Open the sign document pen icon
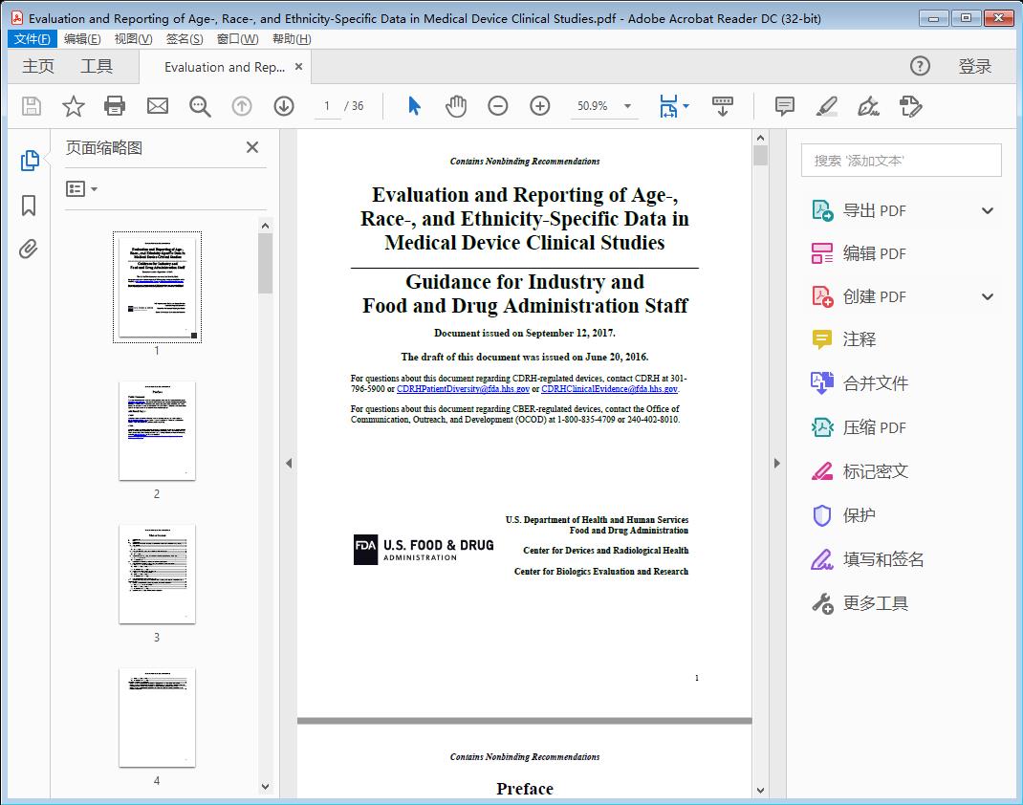1023x805 pixels. 868,106
